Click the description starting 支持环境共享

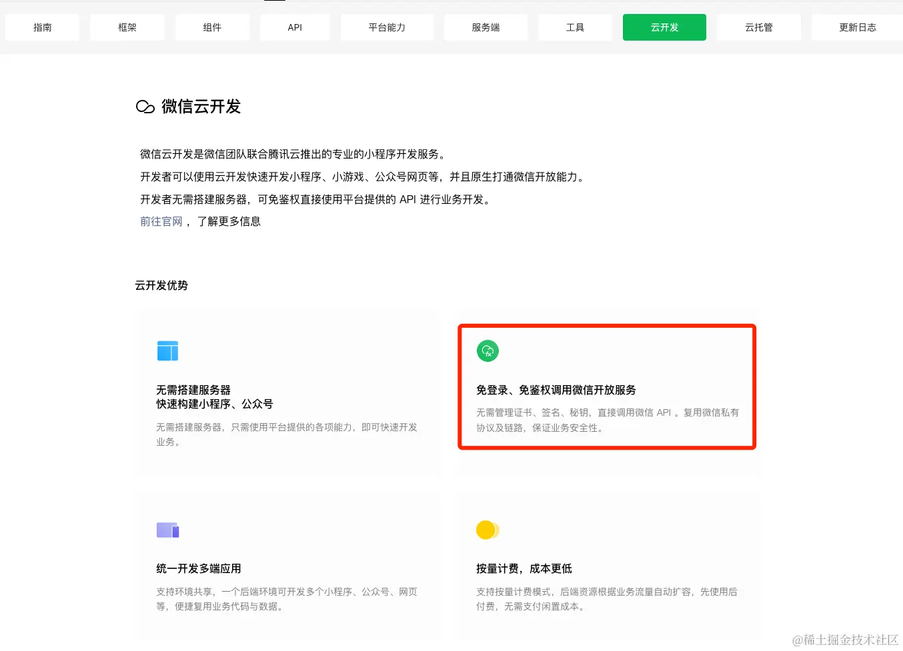(287, 599)
